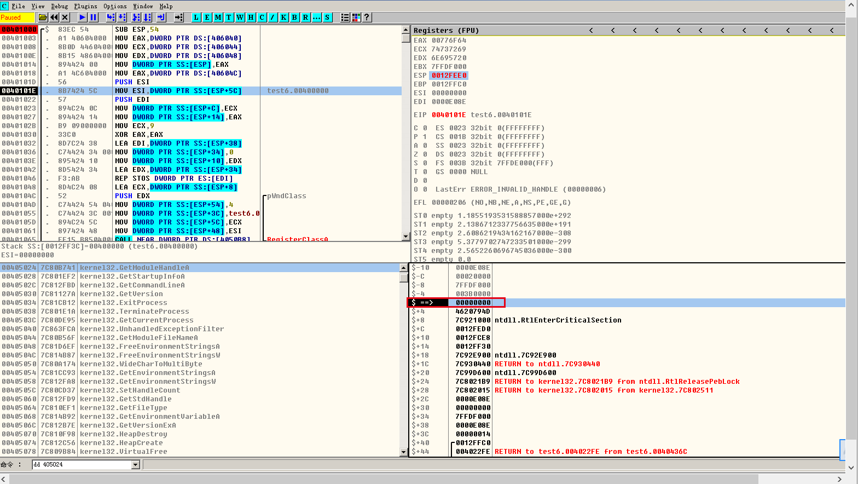Show Source window with S button
Image resolution: width=858 pixels, height=484 pixels.
point(328,18)
